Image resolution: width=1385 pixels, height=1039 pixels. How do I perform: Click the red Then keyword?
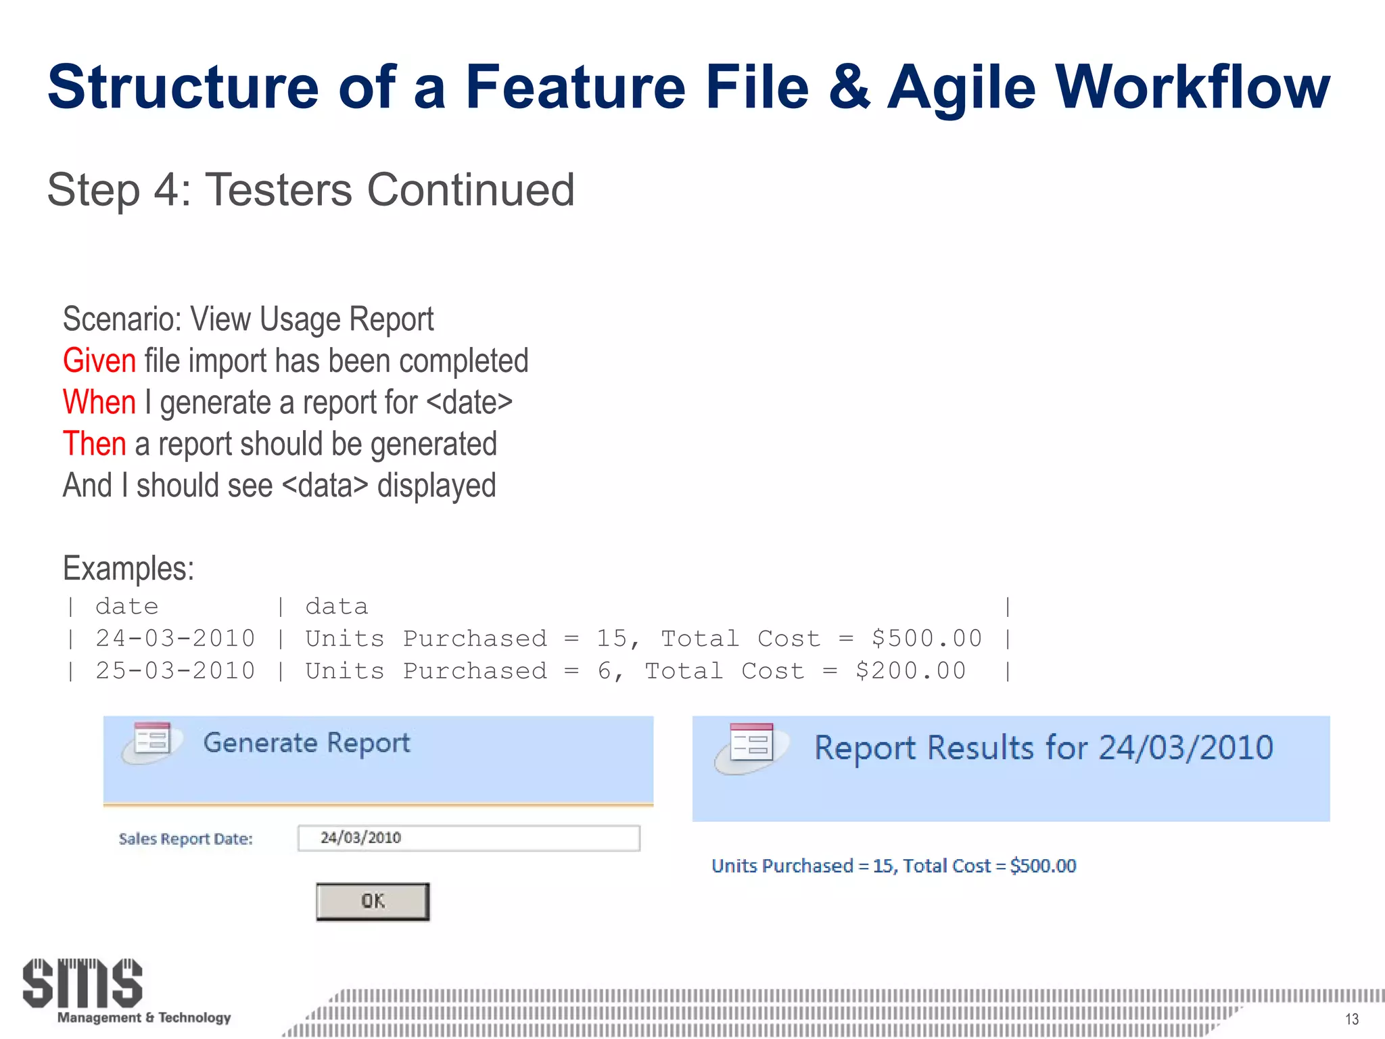point(95,444)
